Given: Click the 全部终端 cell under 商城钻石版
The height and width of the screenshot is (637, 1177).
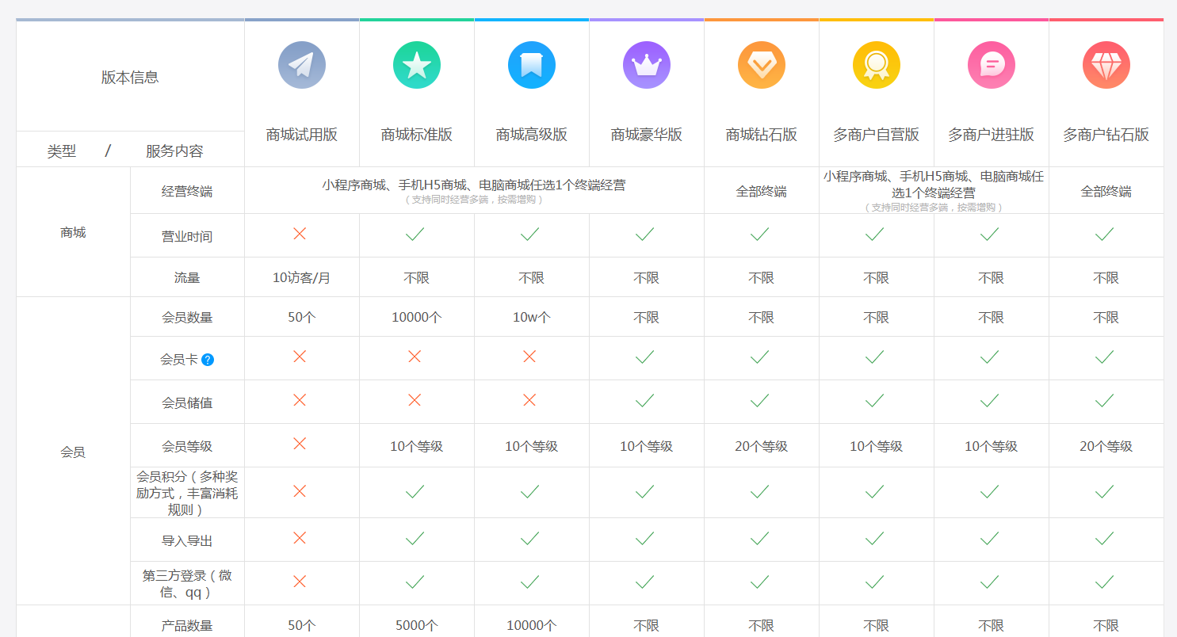Looking at the screenshot, I should (x=761, y=192).
